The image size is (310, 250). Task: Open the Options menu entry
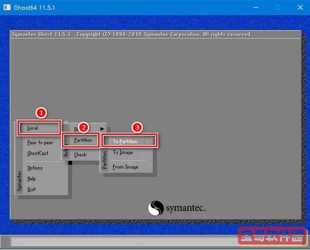click(x=35, y=168)
